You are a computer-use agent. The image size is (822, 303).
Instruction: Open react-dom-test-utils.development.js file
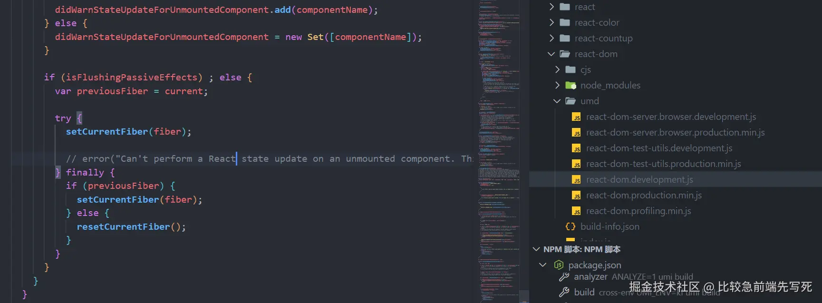click(x=659, y=148)
